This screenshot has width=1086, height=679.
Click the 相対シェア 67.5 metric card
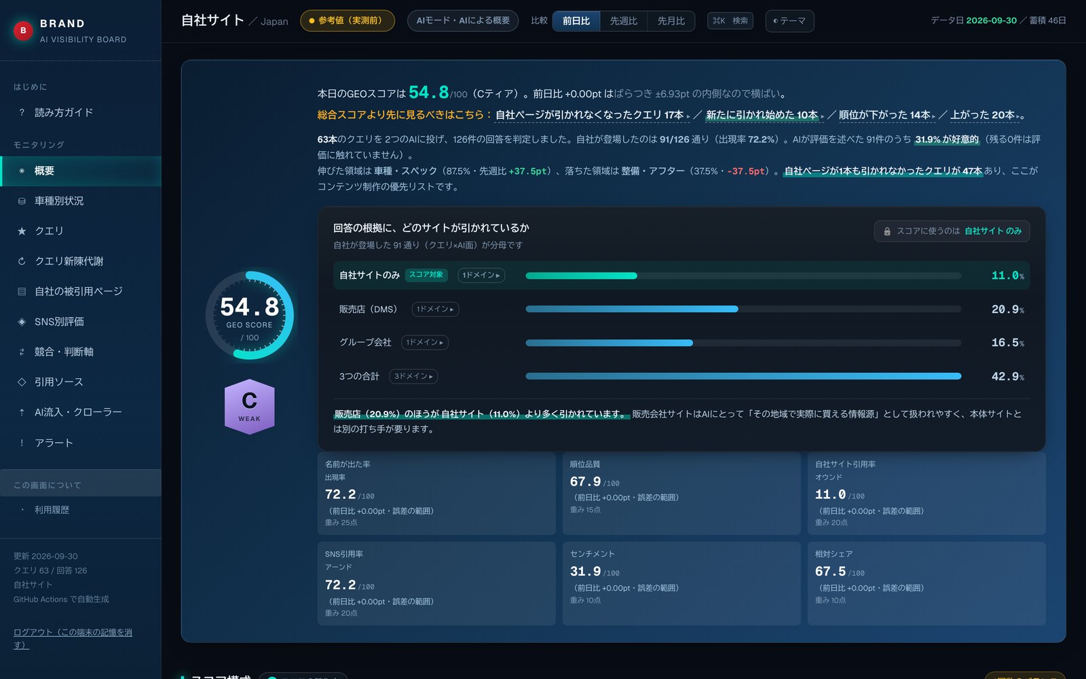(926, 583)
